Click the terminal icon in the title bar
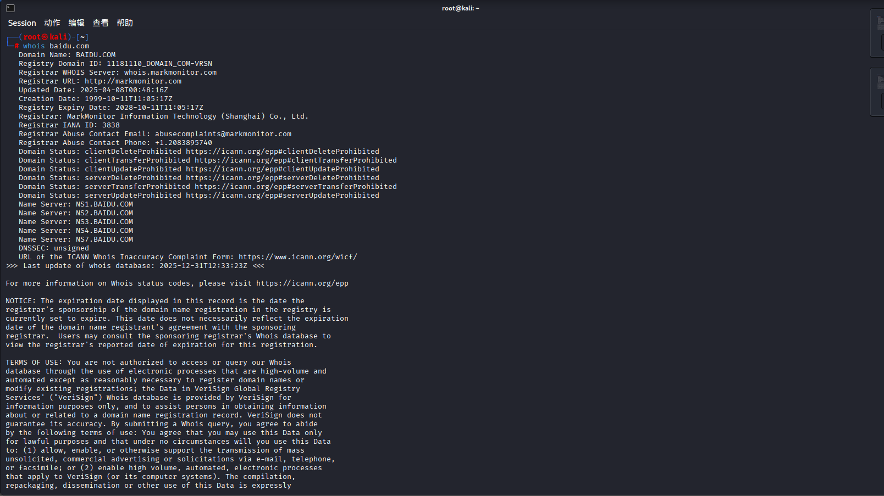Image resolution: width=884 pixels, height=496 pixels. [10, 8]
